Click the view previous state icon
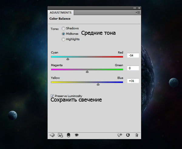Viewport: 182px width, 149px height. point(120,135)
